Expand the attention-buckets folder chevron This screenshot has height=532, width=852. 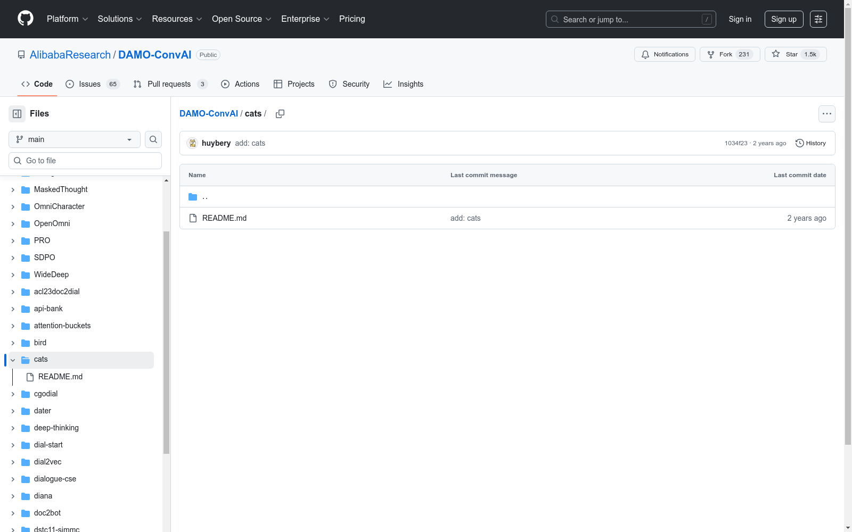point(13,326)
